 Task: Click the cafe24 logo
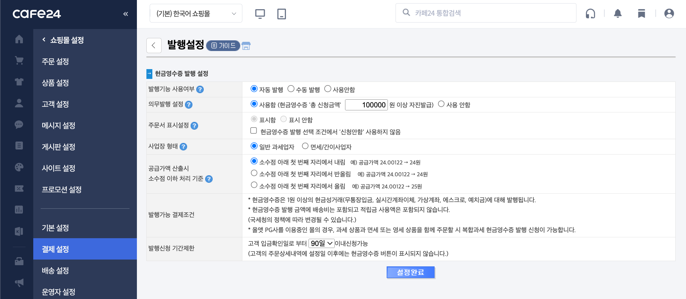[x=37, y=14]
